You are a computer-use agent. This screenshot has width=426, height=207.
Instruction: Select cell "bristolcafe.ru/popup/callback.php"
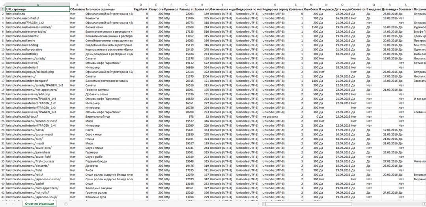pos(37,72)
